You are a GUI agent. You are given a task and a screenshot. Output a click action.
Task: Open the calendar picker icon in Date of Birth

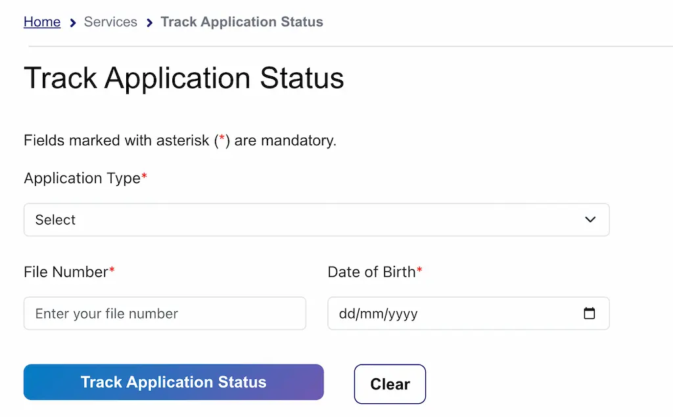[x=590, y=313]
